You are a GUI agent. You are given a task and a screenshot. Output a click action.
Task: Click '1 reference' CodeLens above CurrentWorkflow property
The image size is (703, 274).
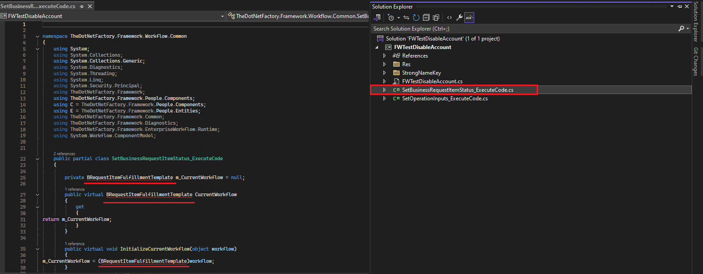[75, 189]
